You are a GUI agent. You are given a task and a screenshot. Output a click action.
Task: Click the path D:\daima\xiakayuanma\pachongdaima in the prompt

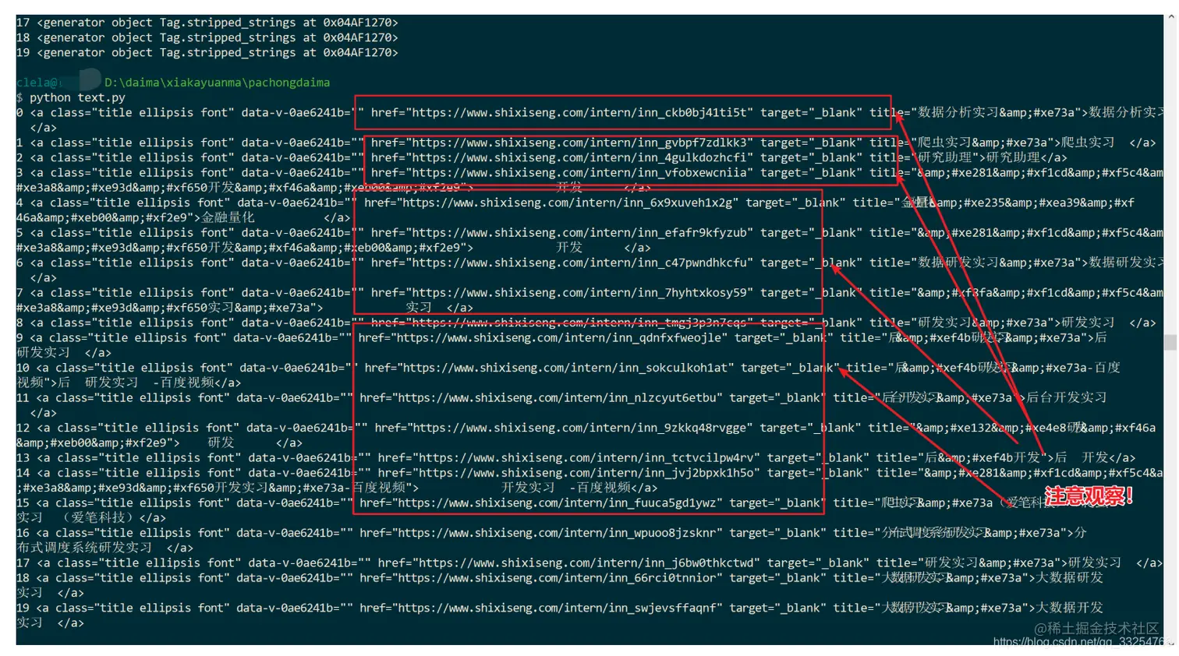(x=217, y=83)
